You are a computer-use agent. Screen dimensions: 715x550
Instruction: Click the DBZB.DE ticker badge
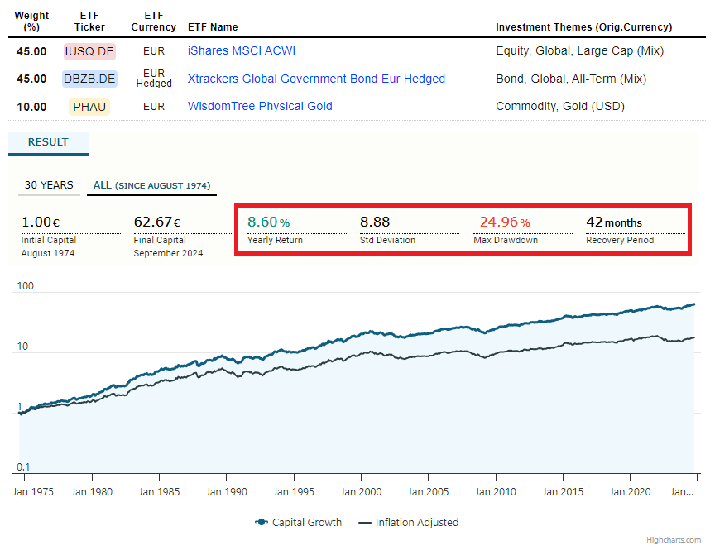point(89,79)
